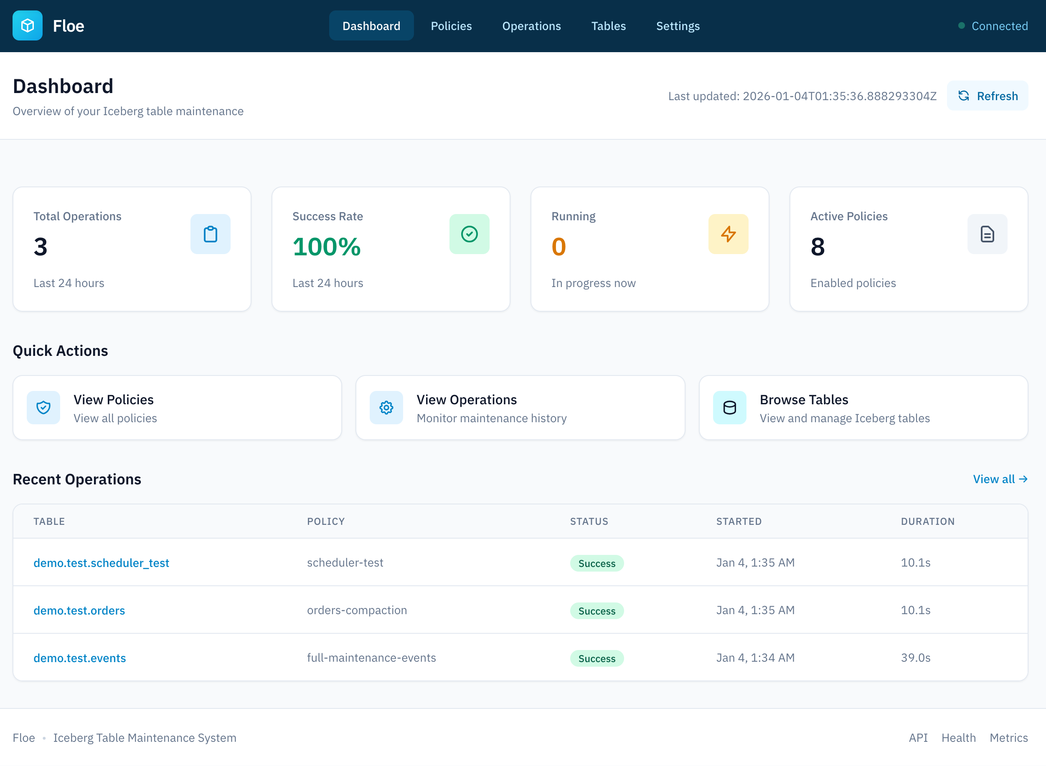This screenshot has width=1046, height=766.
Task: Click the database icon next to Browse Tables
Action: click(729, 408)
